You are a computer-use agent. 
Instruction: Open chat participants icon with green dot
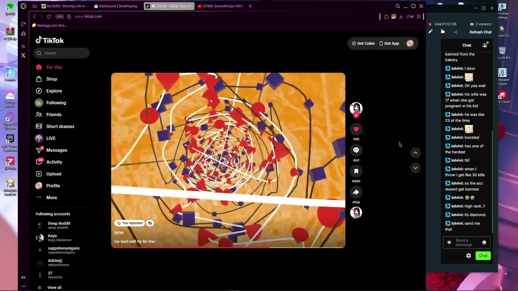[x=485, y=45]
